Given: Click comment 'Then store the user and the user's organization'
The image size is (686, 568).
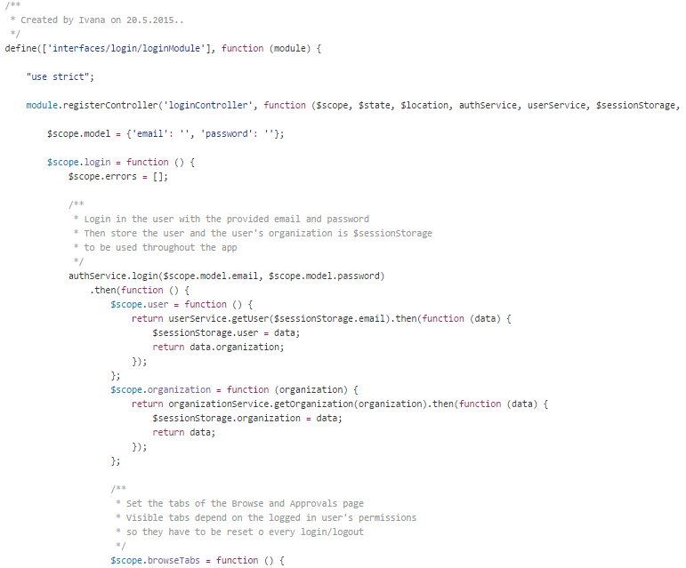Looking at the screenshot, I should tap(258, 233).
